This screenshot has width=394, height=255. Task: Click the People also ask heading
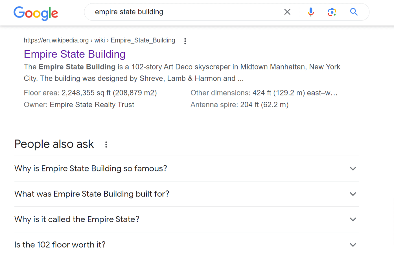(x=54, y=144)
